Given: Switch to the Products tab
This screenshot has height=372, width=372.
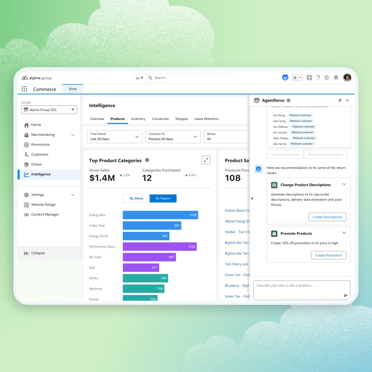Looking at the screenshot, I should [x=117, y=119].
